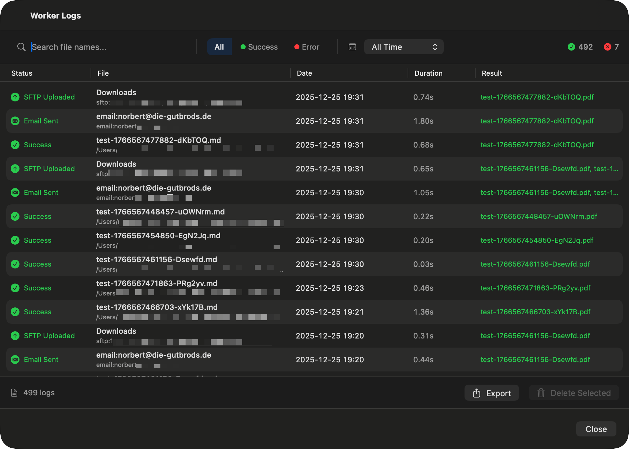This screenshot has height=449, width=629.
Task: Filter logs by Success
Action: point(259,47)
